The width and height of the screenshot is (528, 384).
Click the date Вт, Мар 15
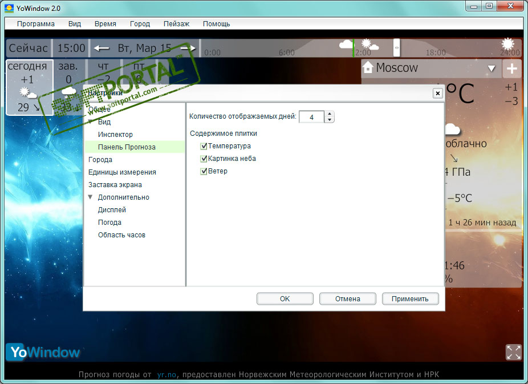pos(144,48)
